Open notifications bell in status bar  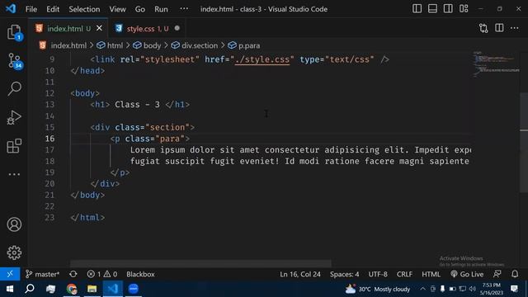click(x=515, y=274)
